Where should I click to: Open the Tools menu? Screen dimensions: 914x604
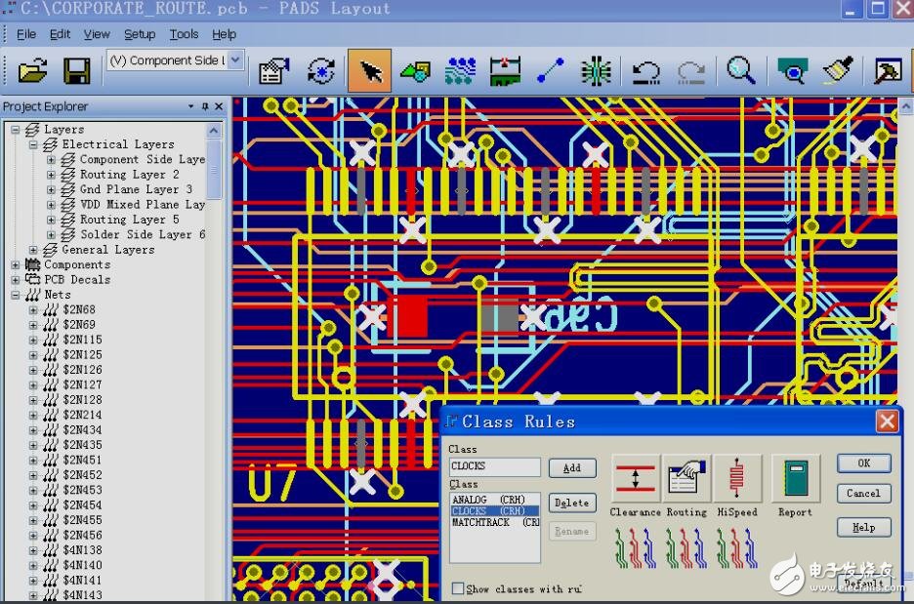(184, 34)
